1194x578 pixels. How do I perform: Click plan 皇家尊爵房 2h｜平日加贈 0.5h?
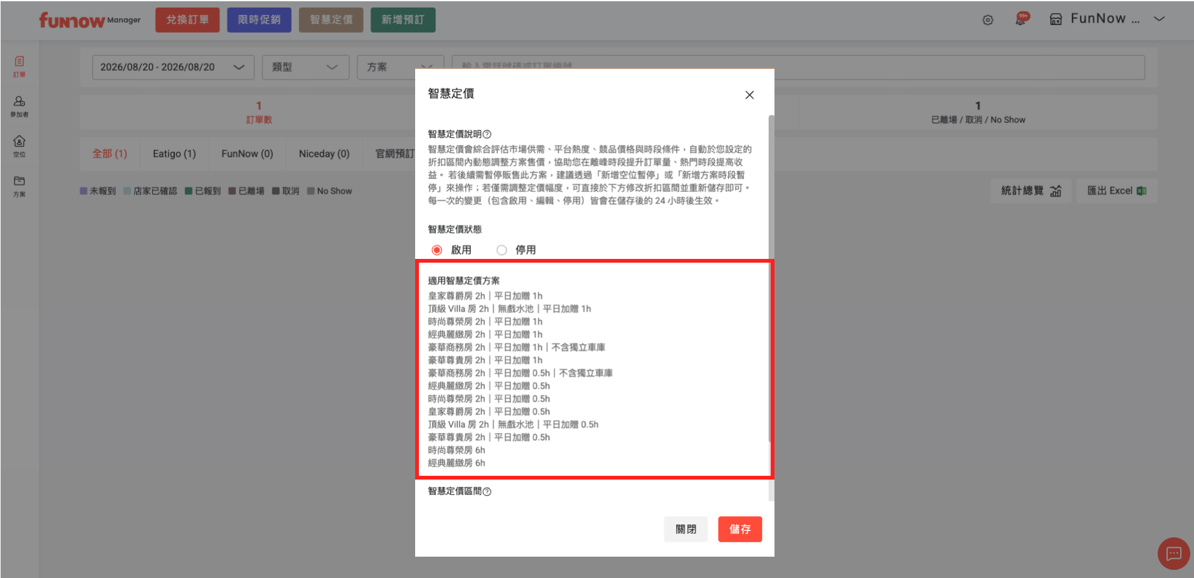(x=489, y=412)
